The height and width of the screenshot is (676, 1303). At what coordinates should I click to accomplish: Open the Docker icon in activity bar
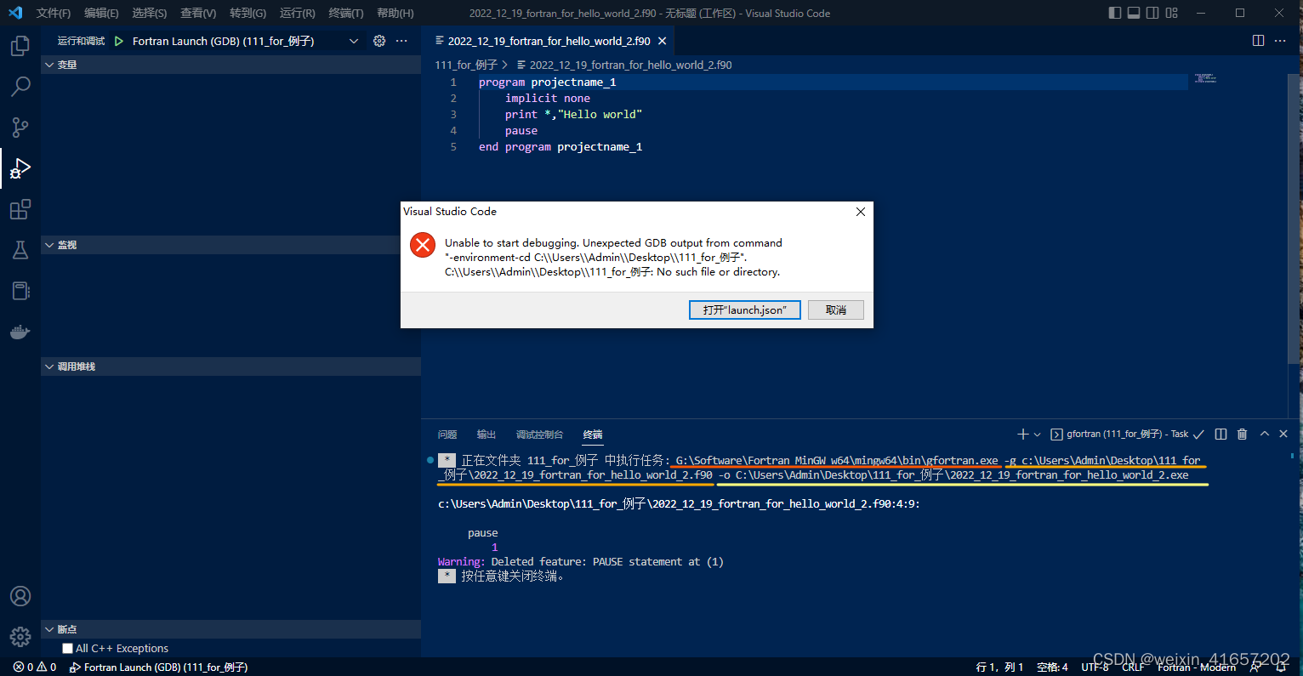[x=20, y=332]
